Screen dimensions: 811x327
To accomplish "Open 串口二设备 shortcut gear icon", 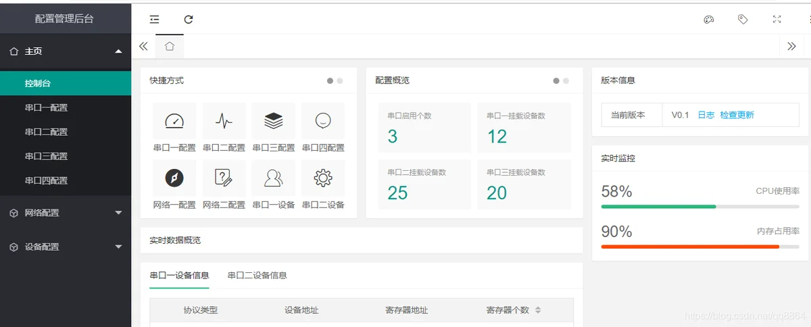I will pyautogui.click(x=323, y=178).
